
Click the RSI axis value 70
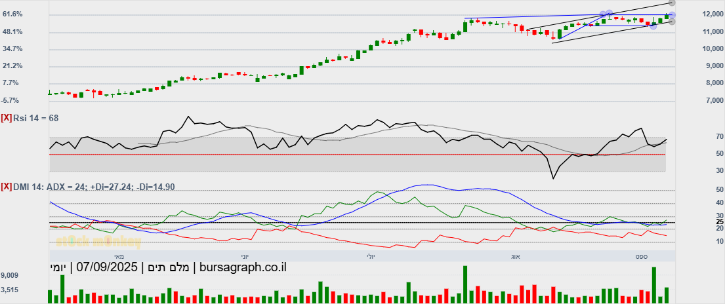pyautogui.click(x=720, y=136)
